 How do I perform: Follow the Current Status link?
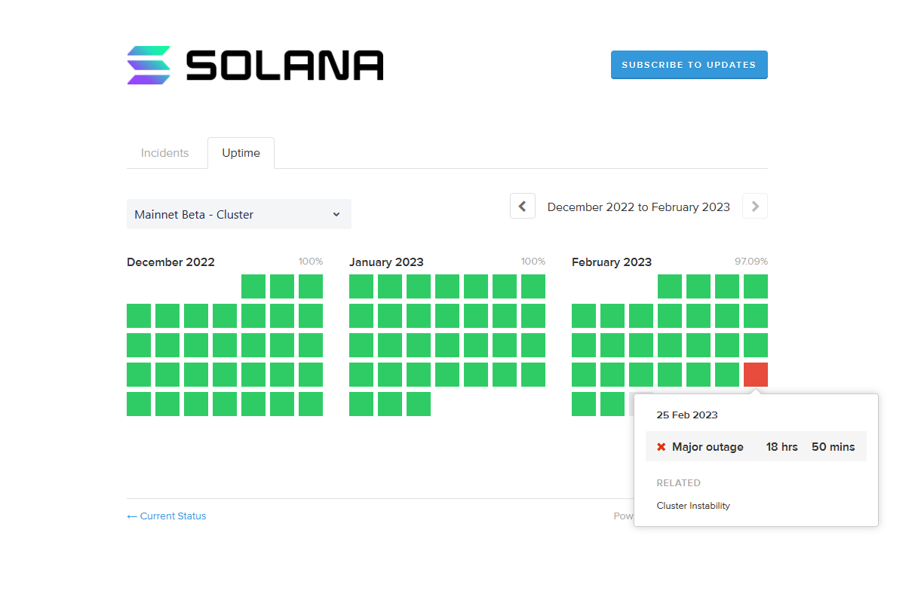click(x=167, y=516)
